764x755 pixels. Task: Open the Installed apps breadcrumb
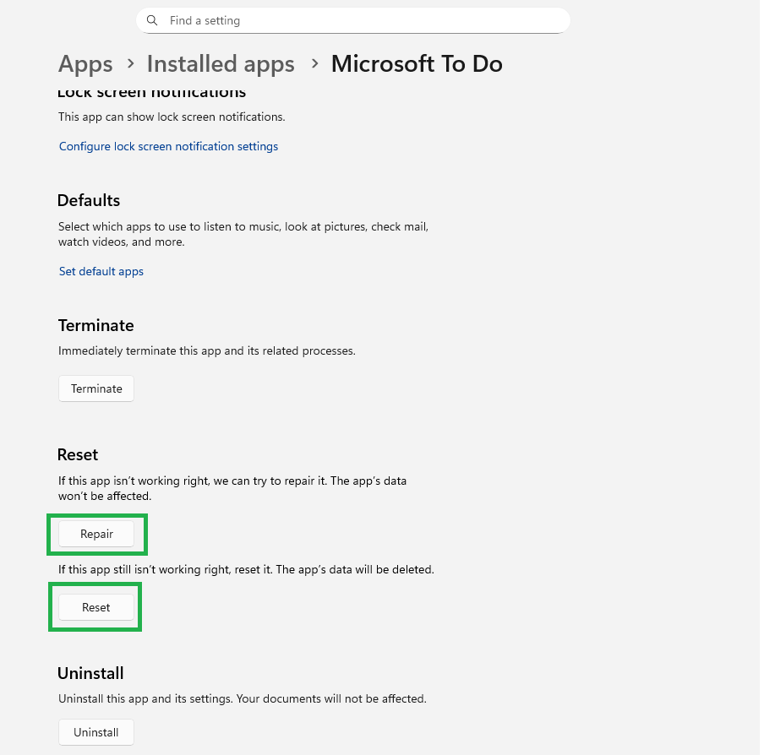pyautogui.click(x=221, y=64)
